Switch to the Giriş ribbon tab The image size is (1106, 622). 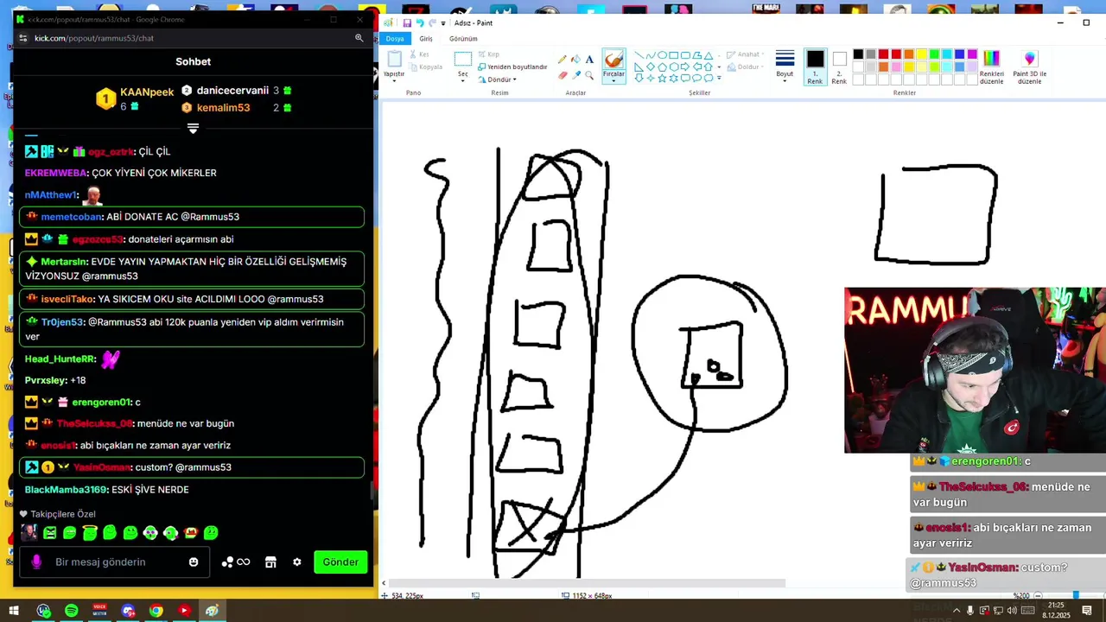426,39
